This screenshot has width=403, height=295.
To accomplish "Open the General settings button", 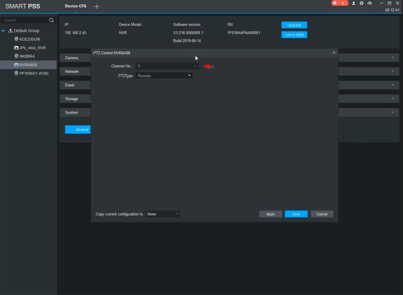I will [x=78, y=130].
